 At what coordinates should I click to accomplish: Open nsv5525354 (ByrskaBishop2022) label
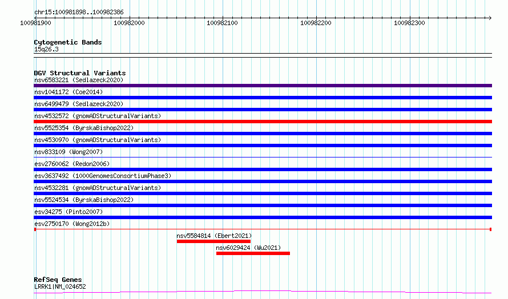84,128
